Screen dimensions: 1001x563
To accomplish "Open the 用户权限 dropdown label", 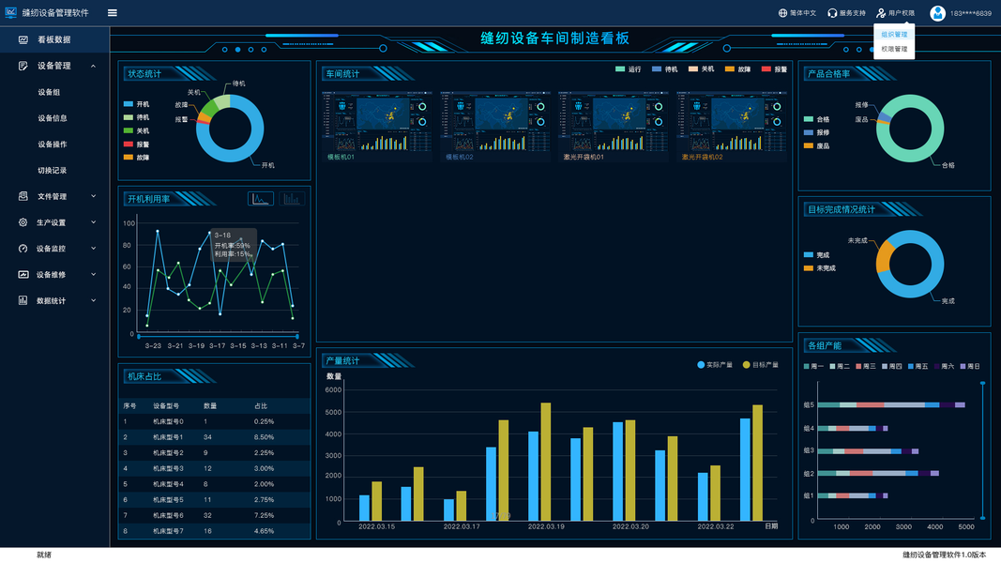I will (902, 13).
